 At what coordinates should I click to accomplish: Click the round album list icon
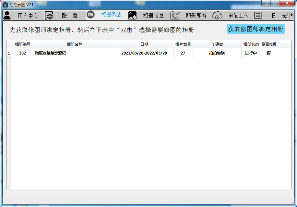point(90,15)
